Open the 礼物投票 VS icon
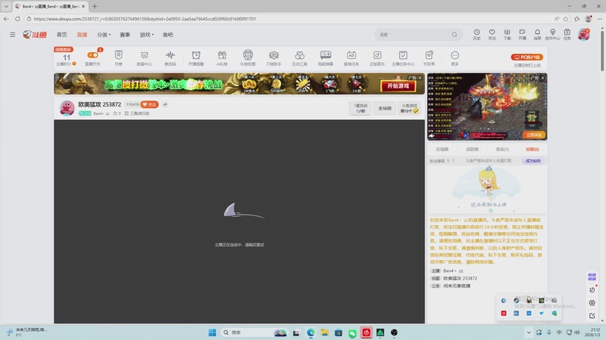Viewport: 606px width, 340px height. 248,57
